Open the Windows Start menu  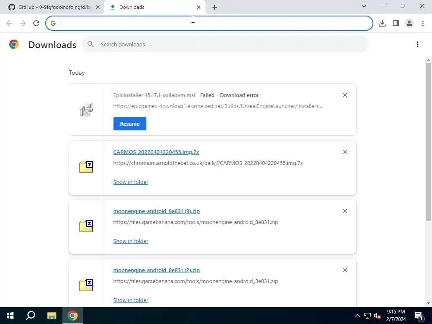[x=10, y=316]
